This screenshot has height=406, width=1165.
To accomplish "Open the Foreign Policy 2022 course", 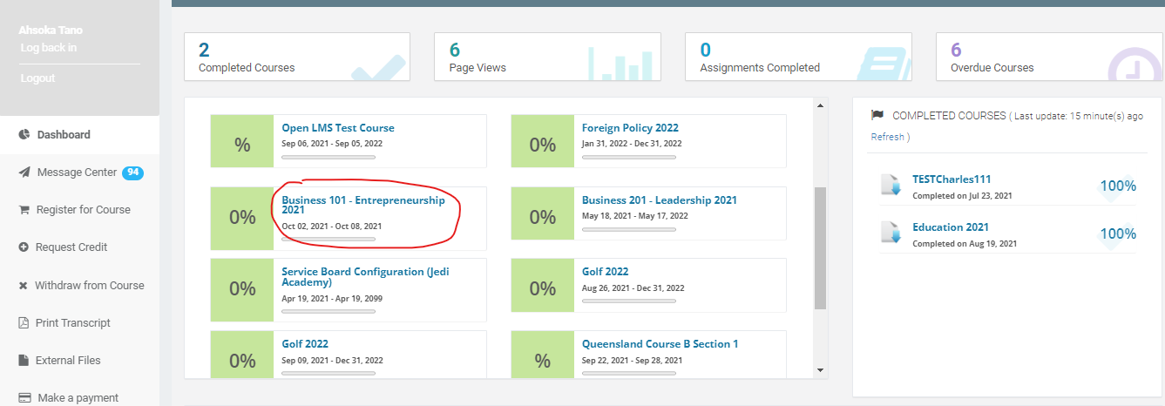I will coord(630,128).
